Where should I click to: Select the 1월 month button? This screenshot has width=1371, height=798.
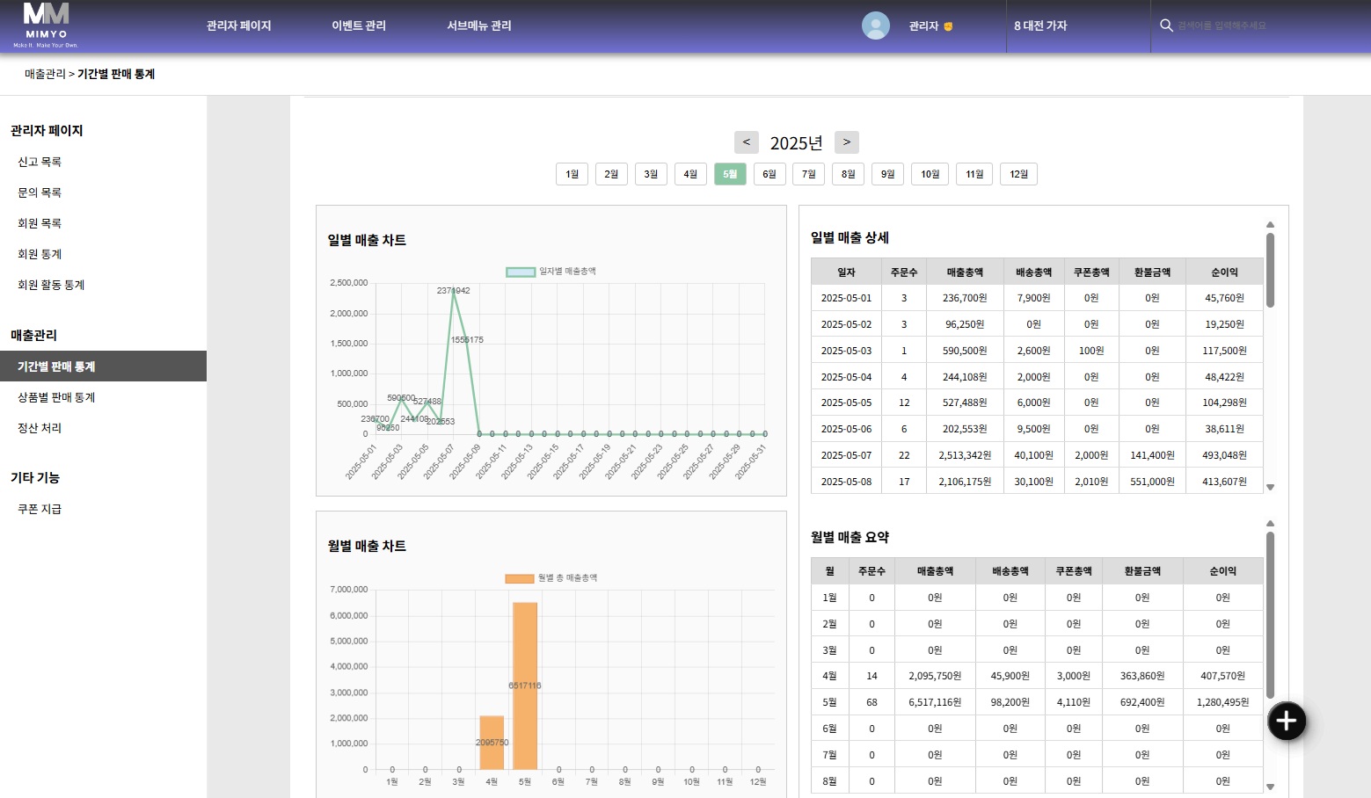click(572, 174)
